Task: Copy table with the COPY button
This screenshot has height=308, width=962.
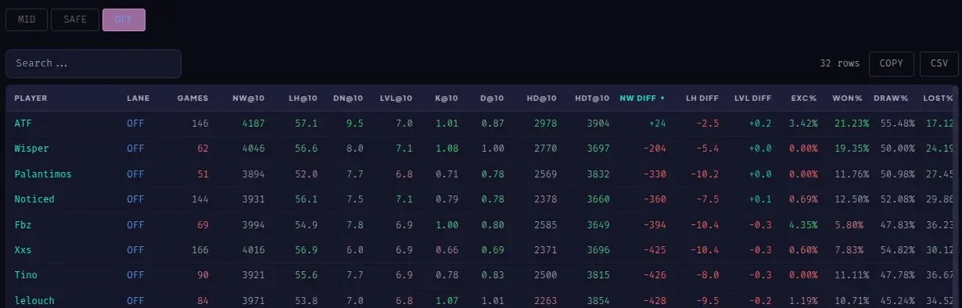Action: pyautogui.click(x=891, y=63)
